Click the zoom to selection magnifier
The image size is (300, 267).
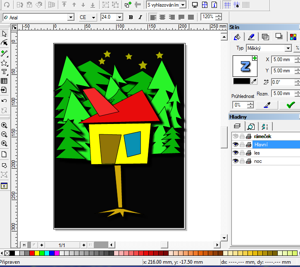(4, 143)
